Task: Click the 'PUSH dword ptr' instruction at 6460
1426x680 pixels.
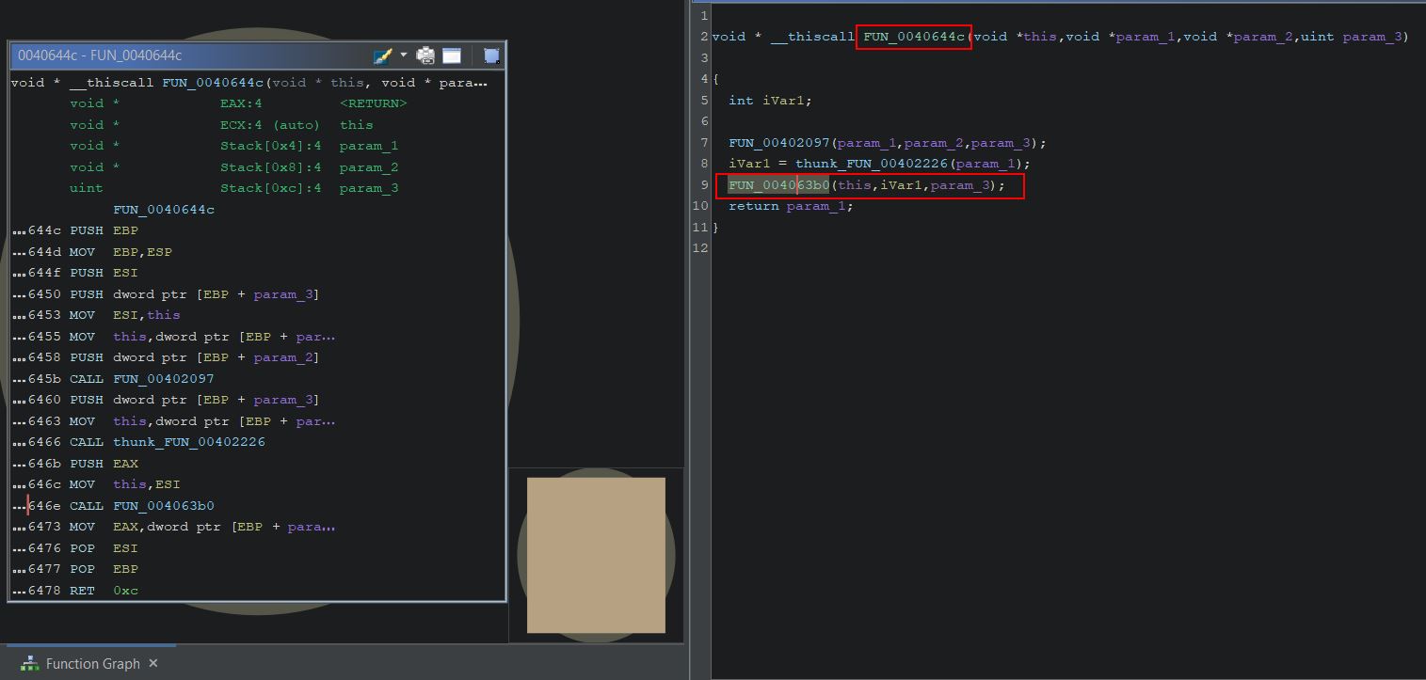Action: click(195, 400)
